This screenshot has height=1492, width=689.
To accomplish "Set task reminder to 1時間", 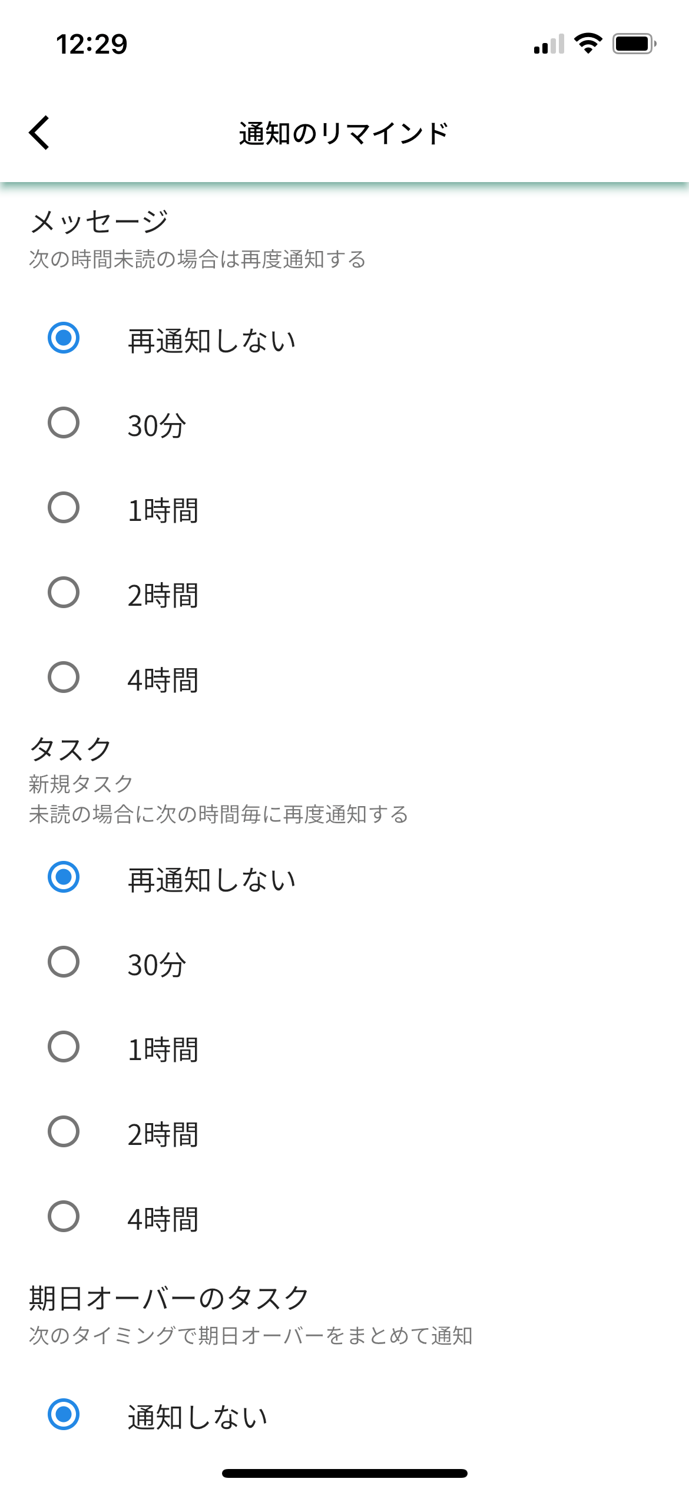I will pyautogui.click(x=64, y=1047).
